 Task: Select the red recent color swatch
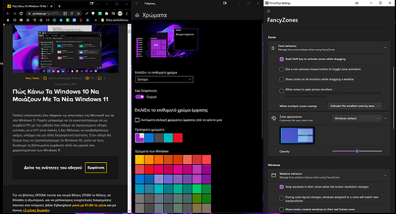[x=178, y=138]
